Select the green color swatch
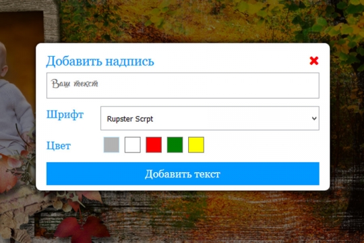Image resolution: width=364 pixels, height=243 pixels. [x=175, y=145]
